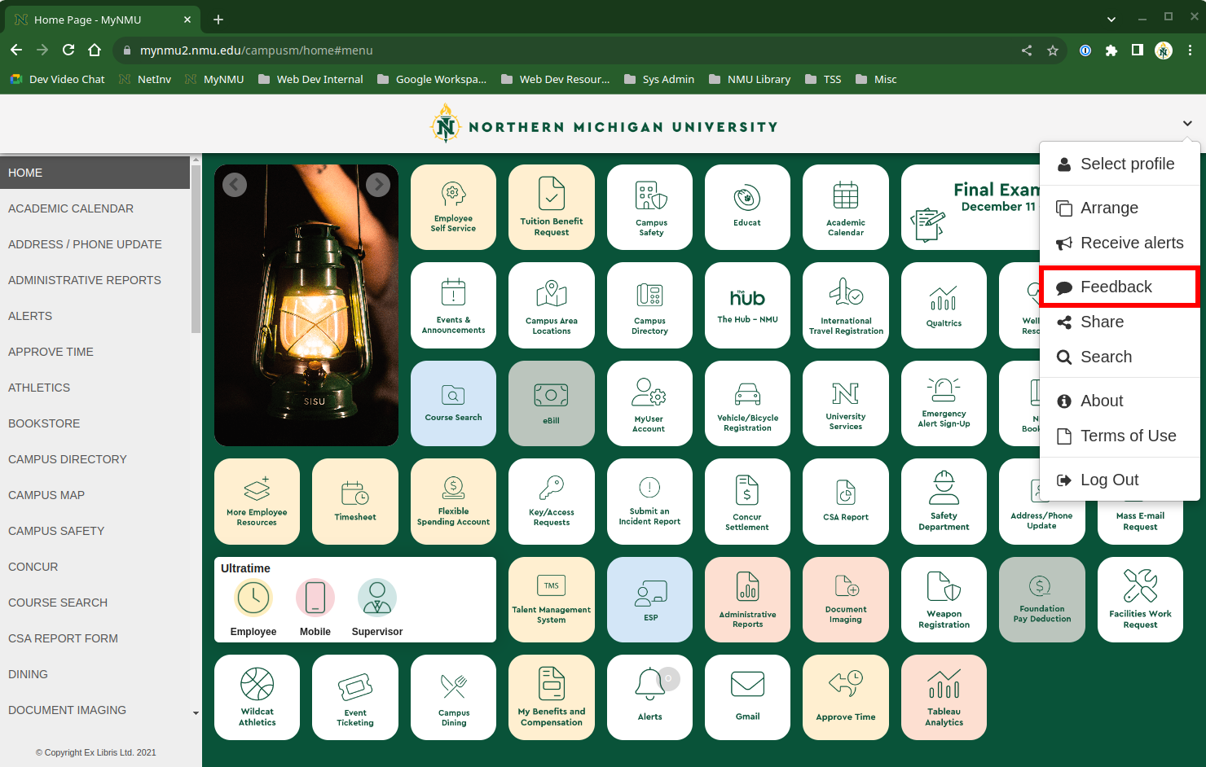Image resolution: width=1206 pixels, height=767 pixels.
Task: Open the Safety Department tile
Action: pyautogui.click(x=944, y=502)
